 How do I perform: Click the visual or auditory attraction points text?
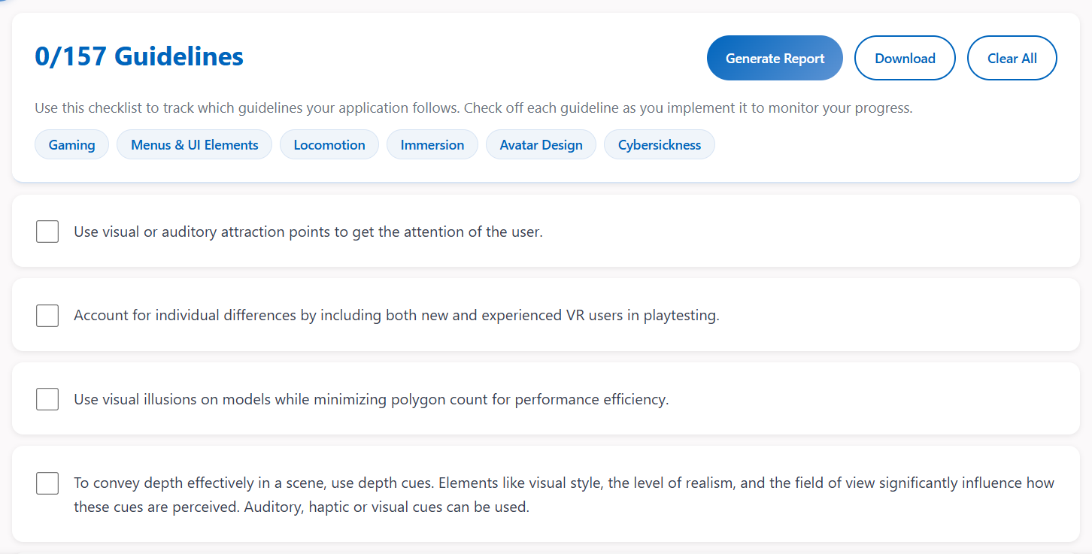tap(308, 232)
